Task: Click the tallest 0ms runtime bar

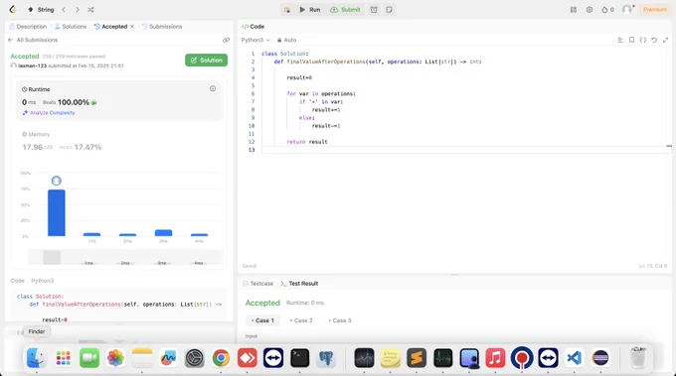Action: (x=57, y=212)
